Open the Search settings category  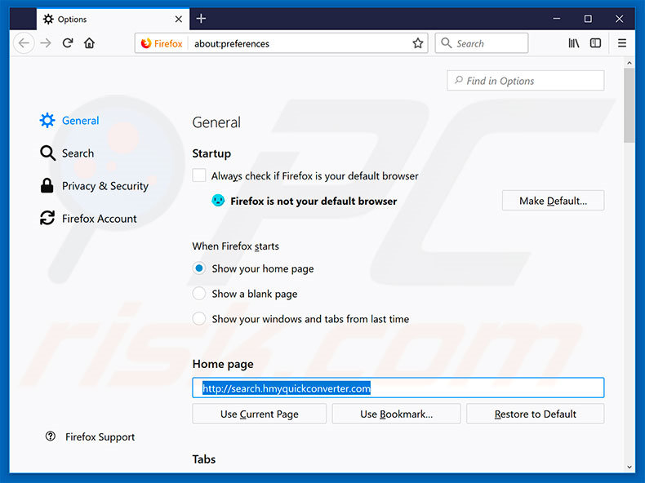[x=67, y=153]
